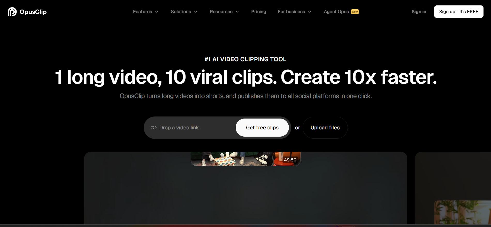Click the headline '1 long video, 10 viral clips'
491x227 pixels.
click(165, 77)
